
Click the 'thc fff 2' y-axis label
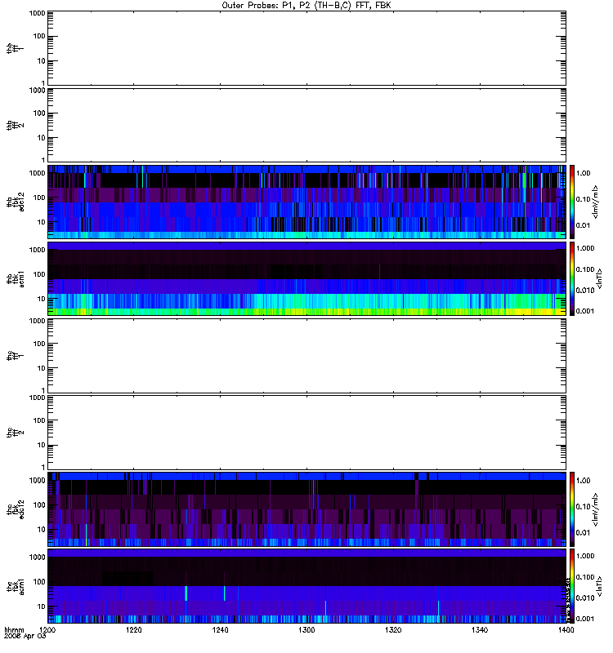(x=15, y=433)
